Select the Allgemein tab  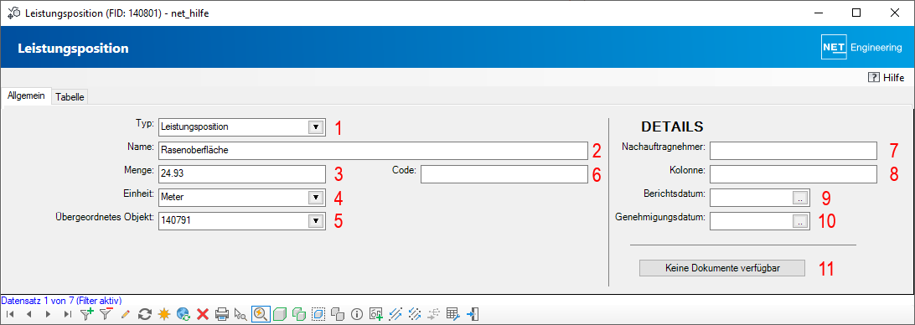pyautogui.click(x=26, y=96)
